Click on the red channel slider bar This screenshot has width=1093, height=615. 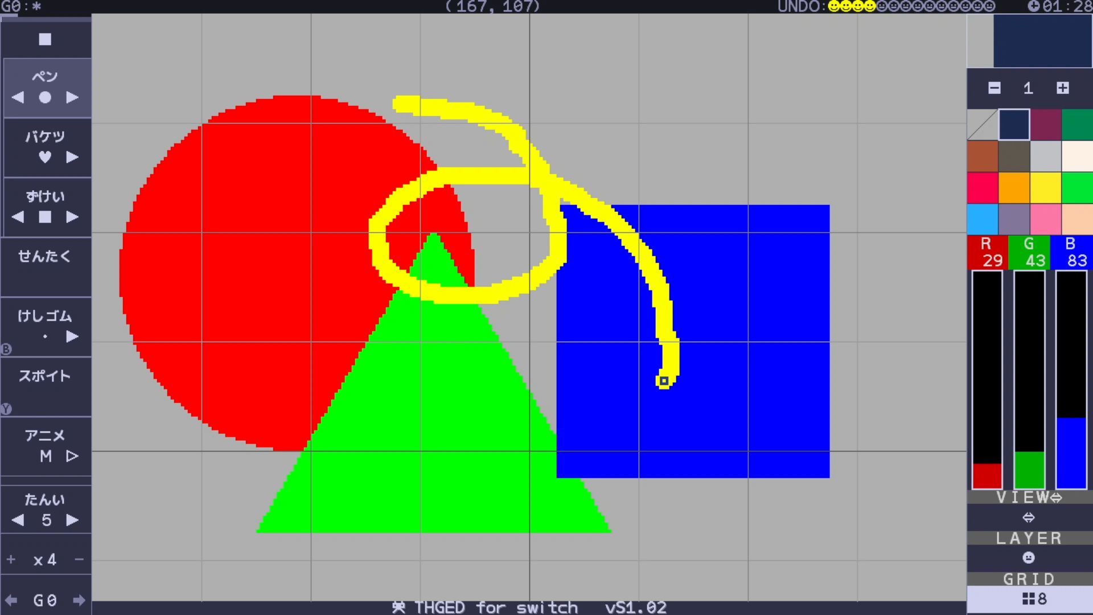coord(987,380)
